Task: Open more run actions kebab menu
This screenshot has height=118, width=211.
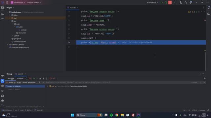Action: tap(174, 3)
